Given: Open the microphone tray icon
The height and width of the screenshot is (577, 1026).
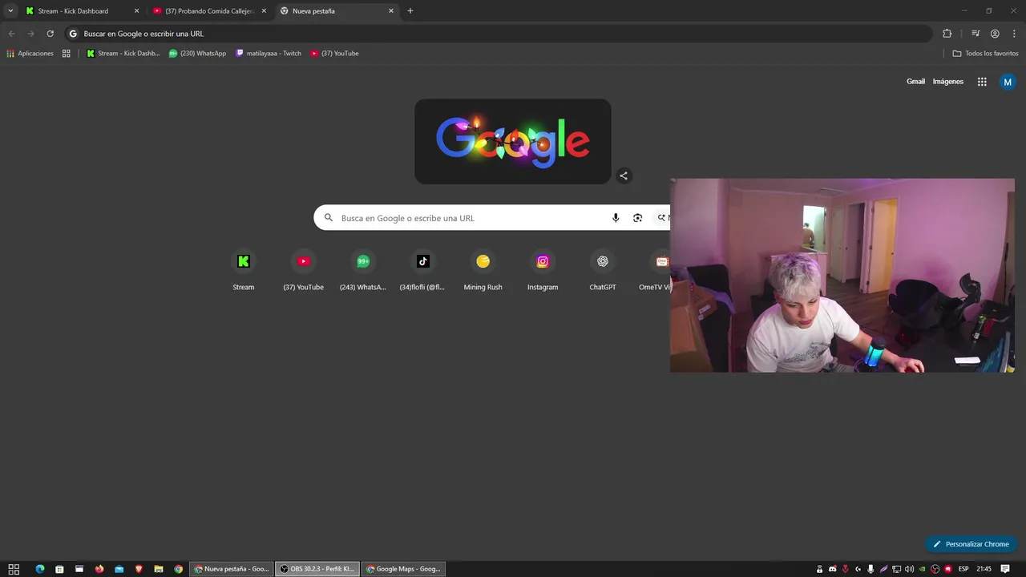Looking at the screenshot, I should 870,569.
